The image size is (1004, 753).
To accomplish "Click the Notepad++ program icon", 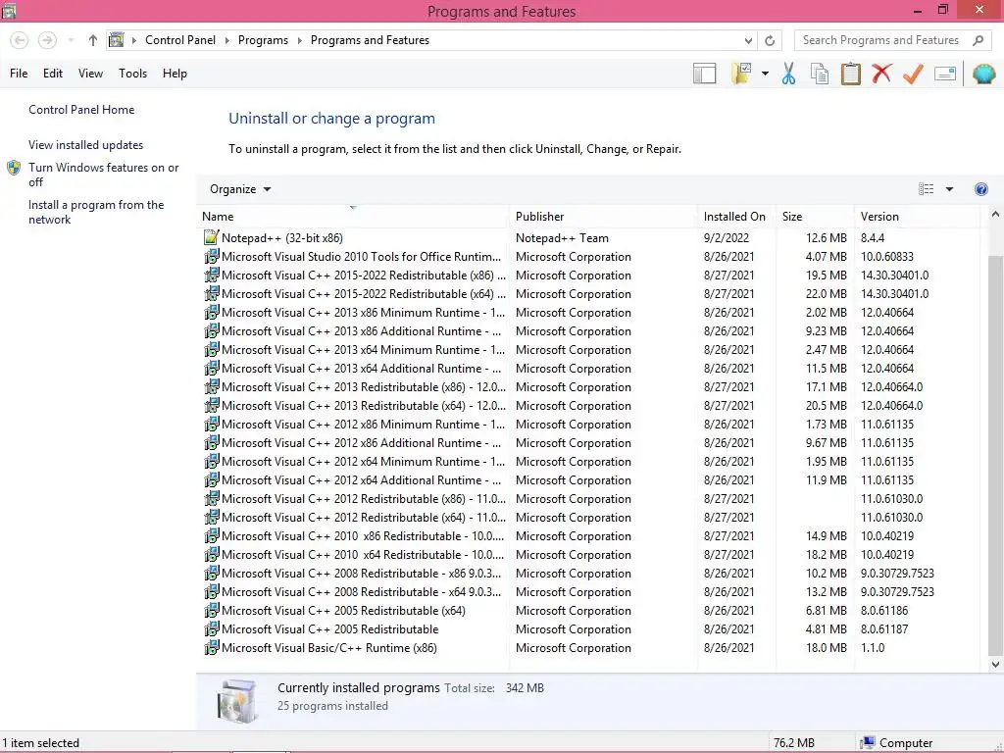I will pos(211,237).
